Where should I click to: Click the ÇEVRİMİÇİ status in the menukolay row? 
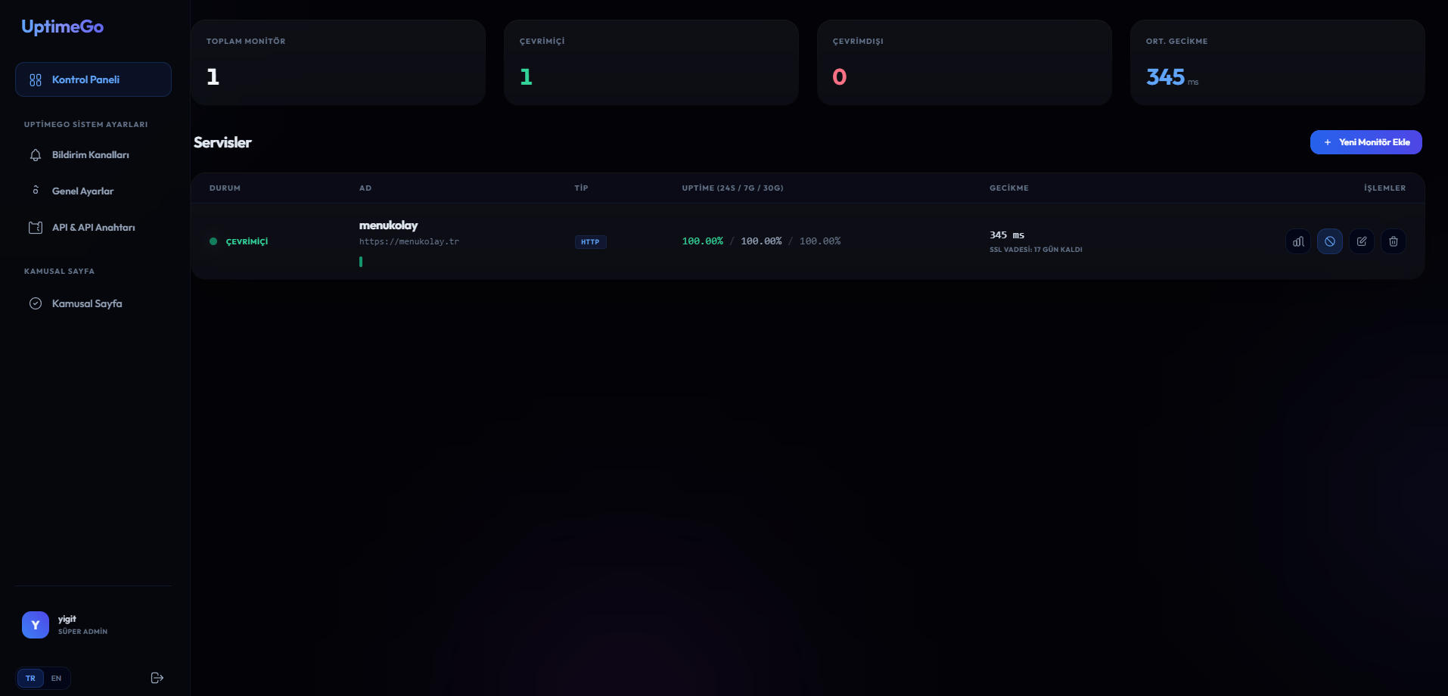[247, 242]
